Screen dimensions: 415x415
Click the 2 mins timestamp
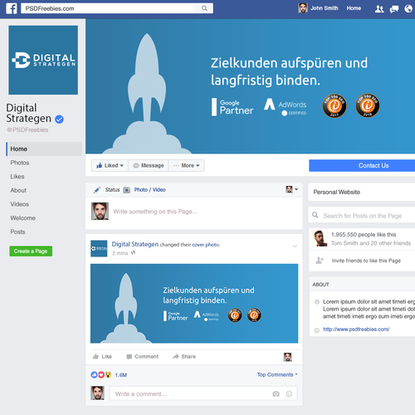(120, 253)
